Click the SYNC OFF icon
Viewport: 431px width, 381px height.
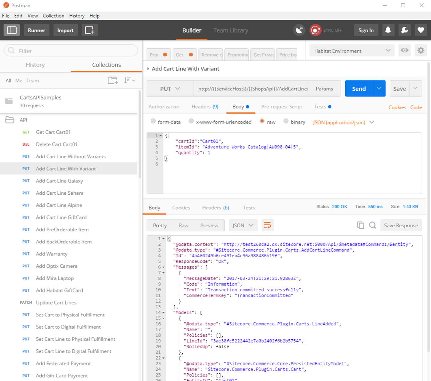click(x=315, y=30)
